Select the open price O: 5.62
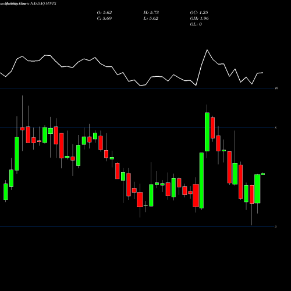This screenshot has width=291, height=291. tap(104, 13)
